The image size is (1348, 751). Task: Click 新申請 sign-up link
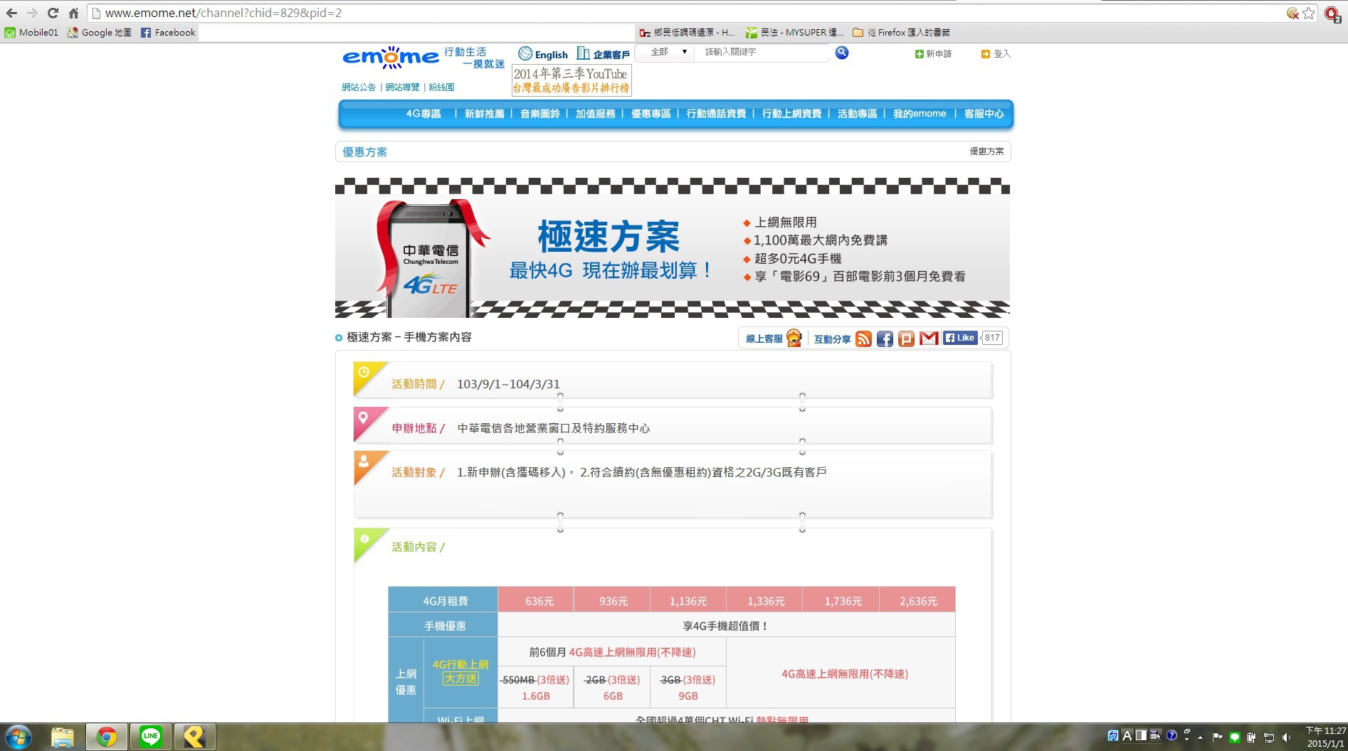coord(933,54)
